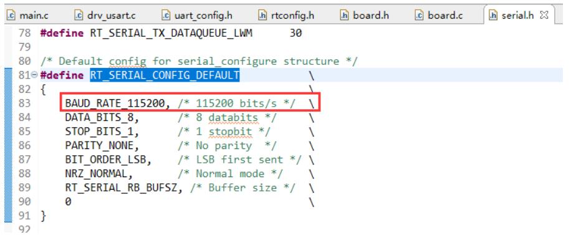The height and width of the screenshot is (237, 571).
Task: Click the rtconfig.h header file icon
Action: 262,16
